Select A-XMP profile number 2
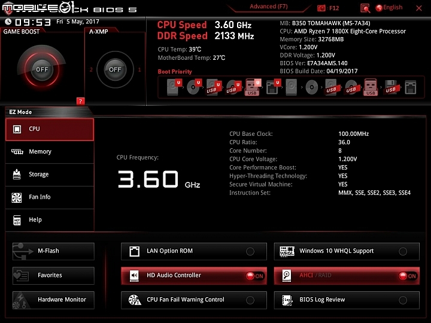The height and width of the screenshot is (323, 431). click(x=91, y=70)
